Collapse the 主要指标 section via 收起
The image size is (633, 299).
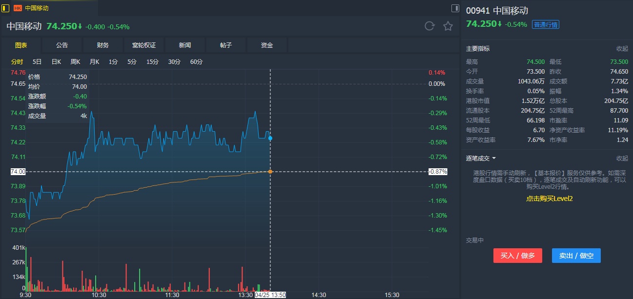click(622, 48)
